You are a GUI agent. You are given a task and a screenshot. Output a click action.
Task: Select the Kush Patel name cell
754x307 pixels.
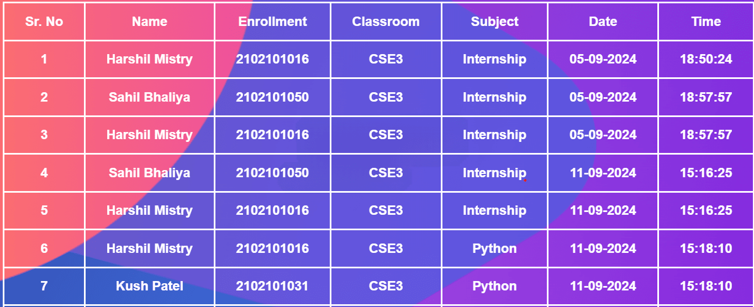point(150,286)
